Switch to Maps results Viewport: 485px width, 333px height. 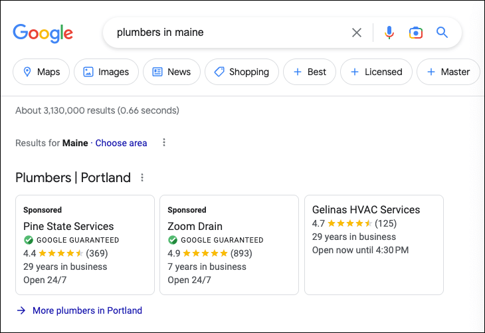(x=41, y=72)
